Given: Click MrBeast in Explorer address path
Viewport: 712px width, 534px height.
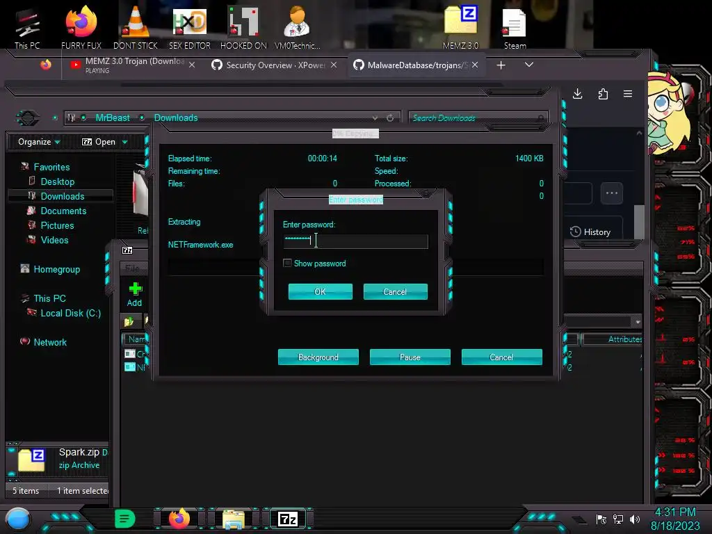Looking at the screenshot, I should tap(113, 118).
